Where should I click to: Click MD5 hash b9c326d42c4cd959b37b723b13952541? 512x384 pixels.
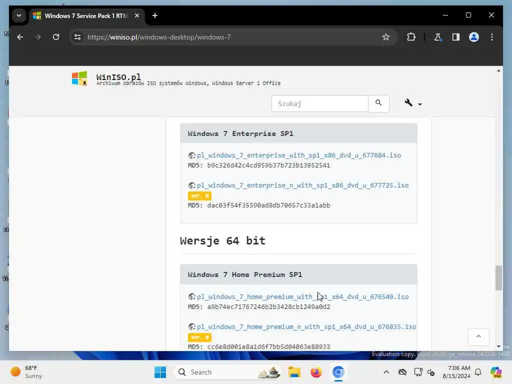268,165
